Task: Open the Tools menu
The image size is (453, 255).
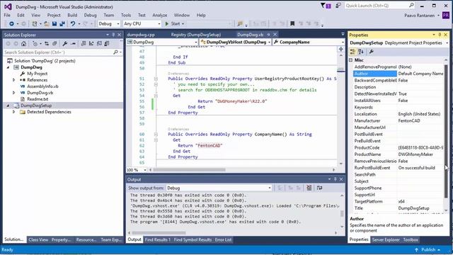Action: pos(126,15)
